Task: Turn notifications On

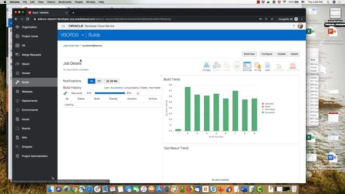Action: (x=92, y=81)
